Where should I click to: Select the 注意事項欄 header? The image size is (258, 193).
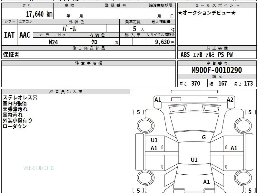[x=88, y=63]
